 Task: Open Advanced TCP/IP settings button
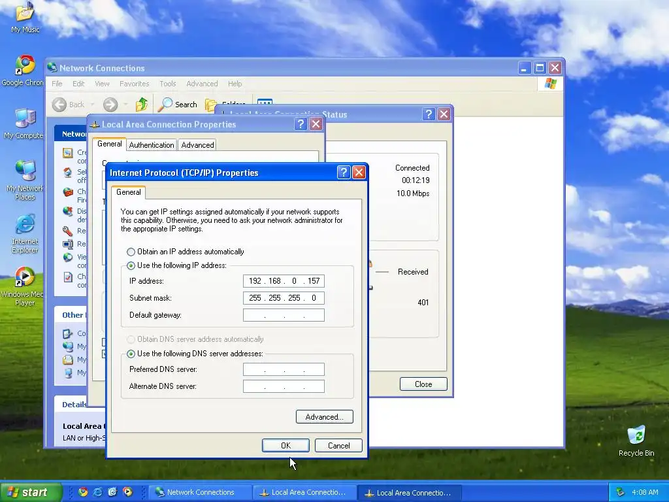[x=325, y=416]
